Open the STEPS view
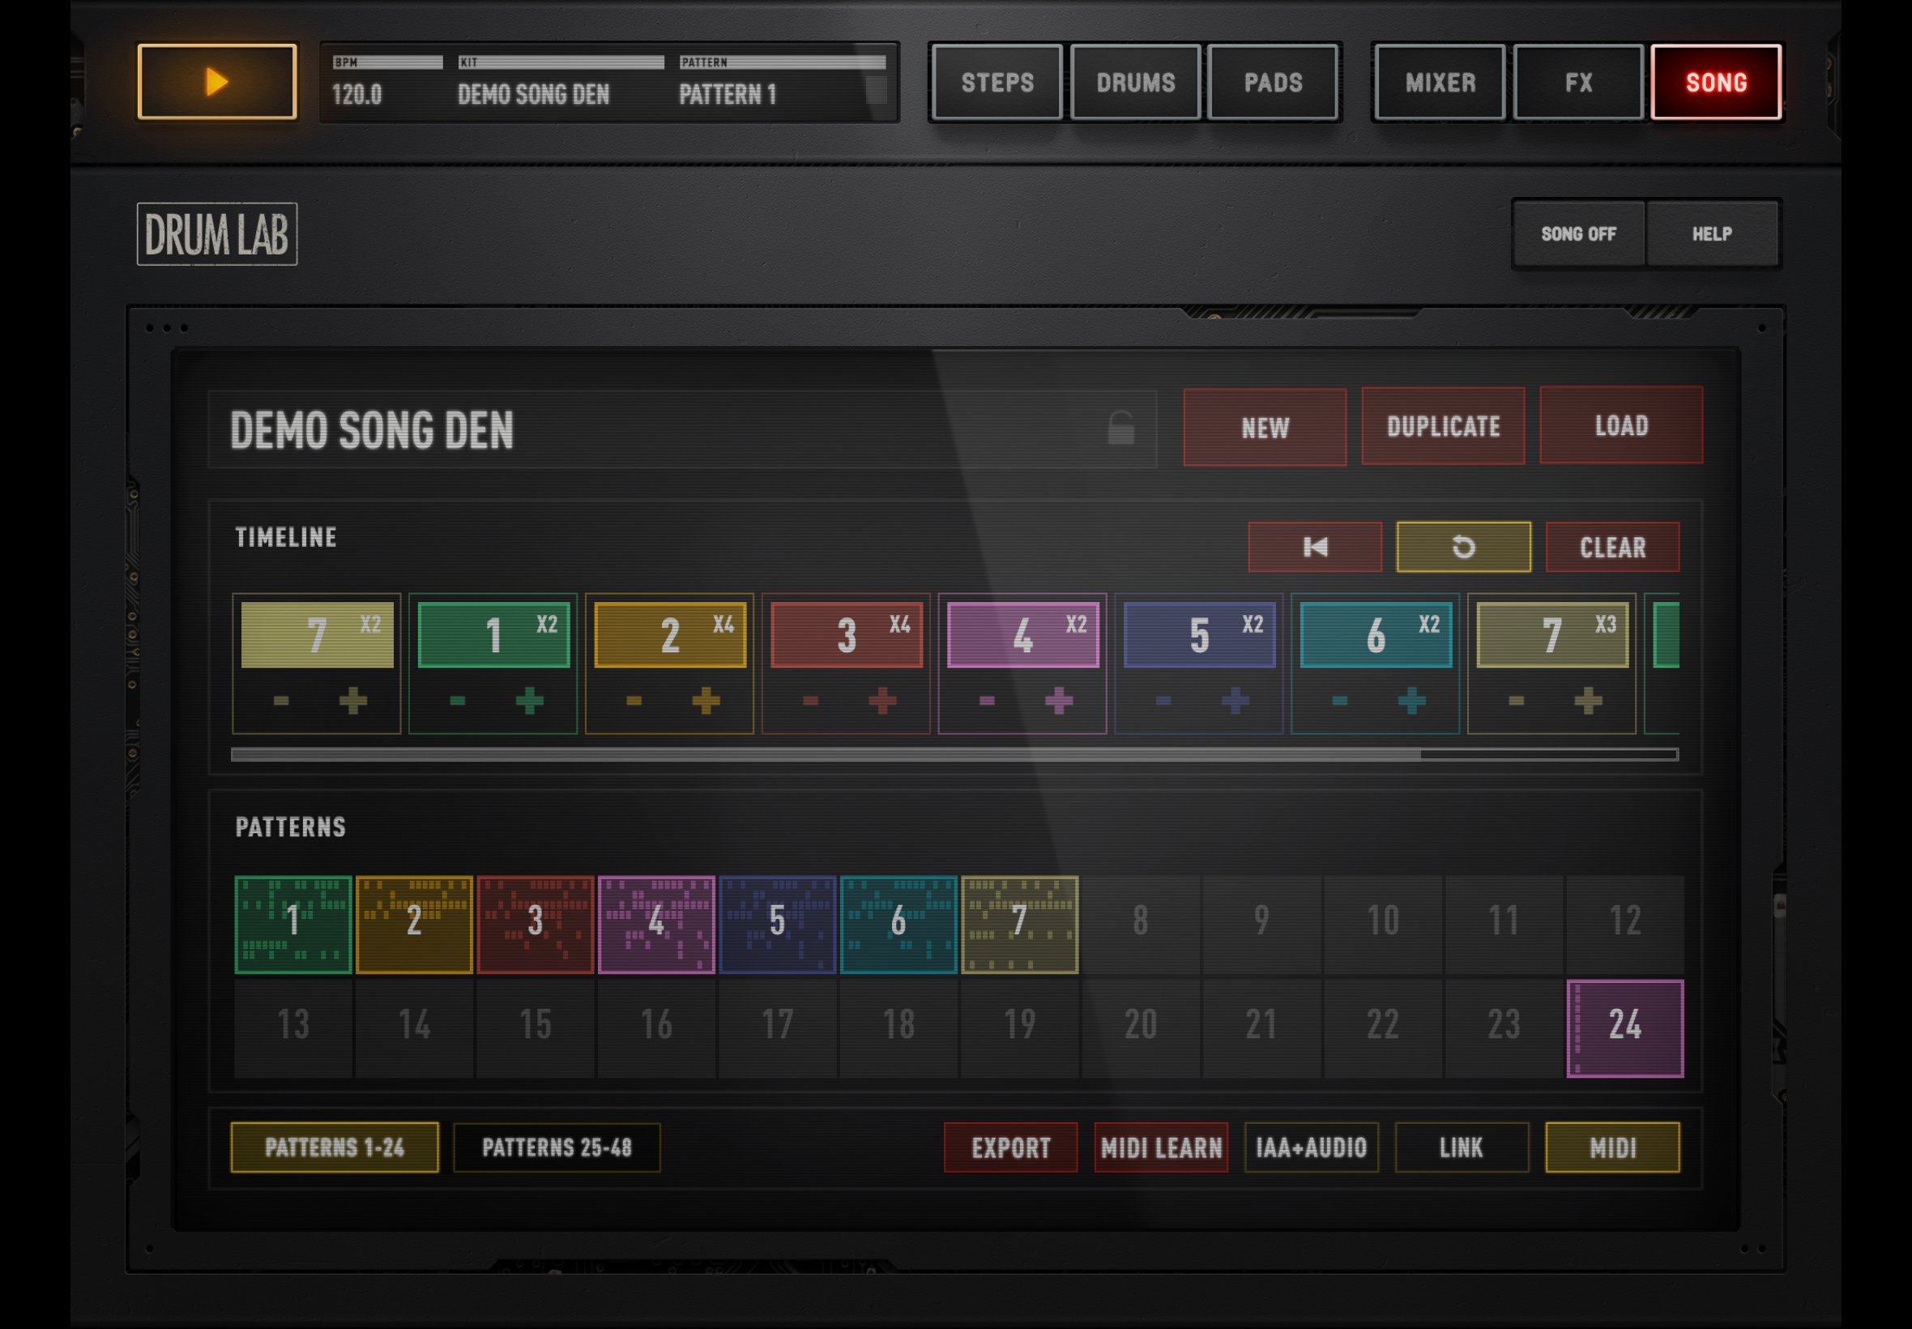Screen dimensions: 1912x1329 tap(997, 83)
